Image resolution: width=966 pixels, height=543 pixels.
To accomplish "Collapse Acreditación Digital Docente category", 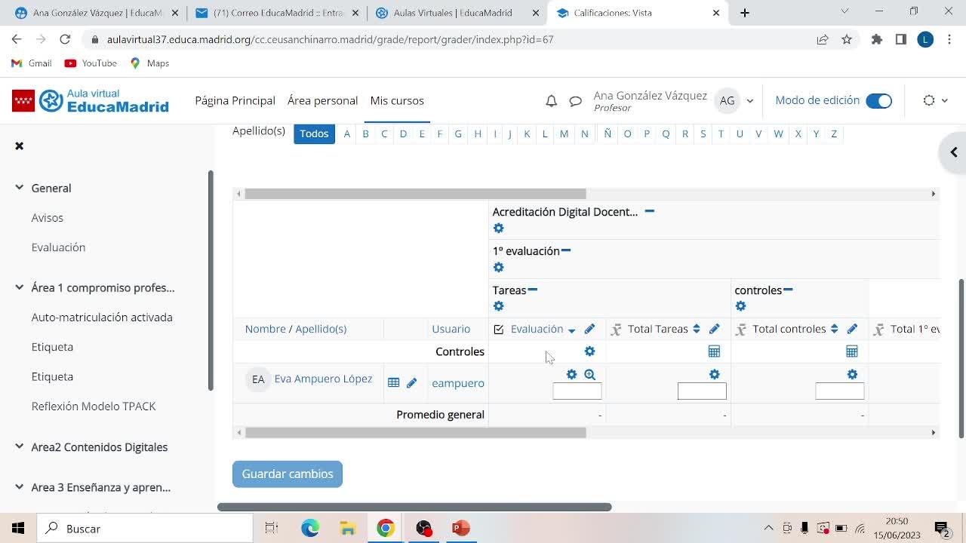I will click(649, 211).
